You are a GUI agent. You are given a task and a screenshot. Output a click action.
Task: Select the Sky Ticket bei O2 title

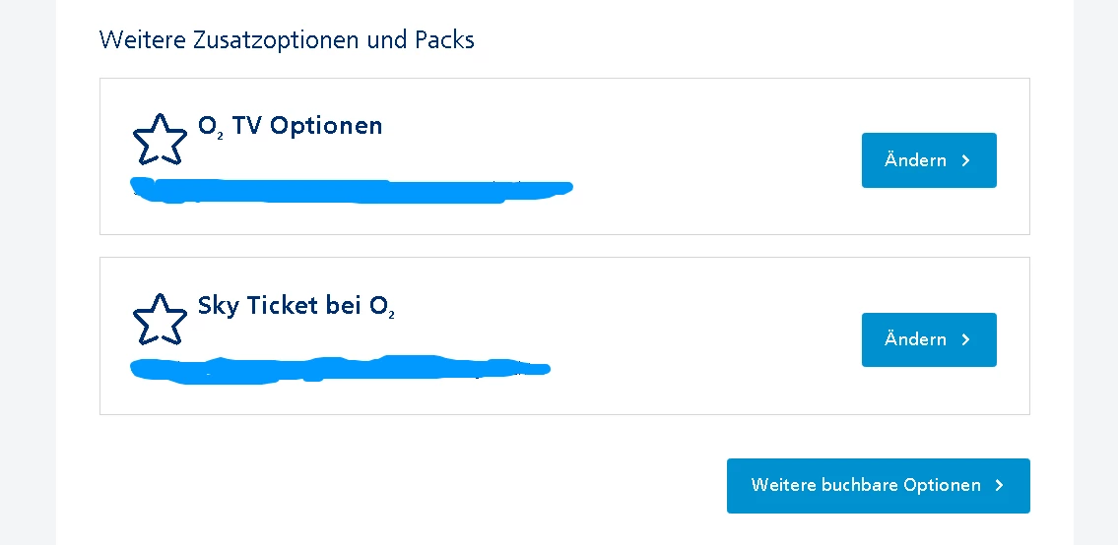(296, 306)
